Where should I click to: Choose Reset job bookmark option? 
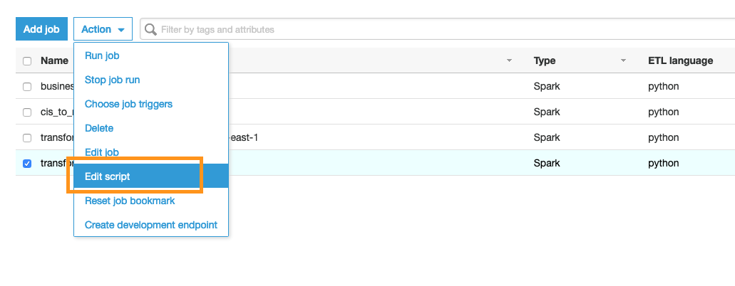click(130, 201)
